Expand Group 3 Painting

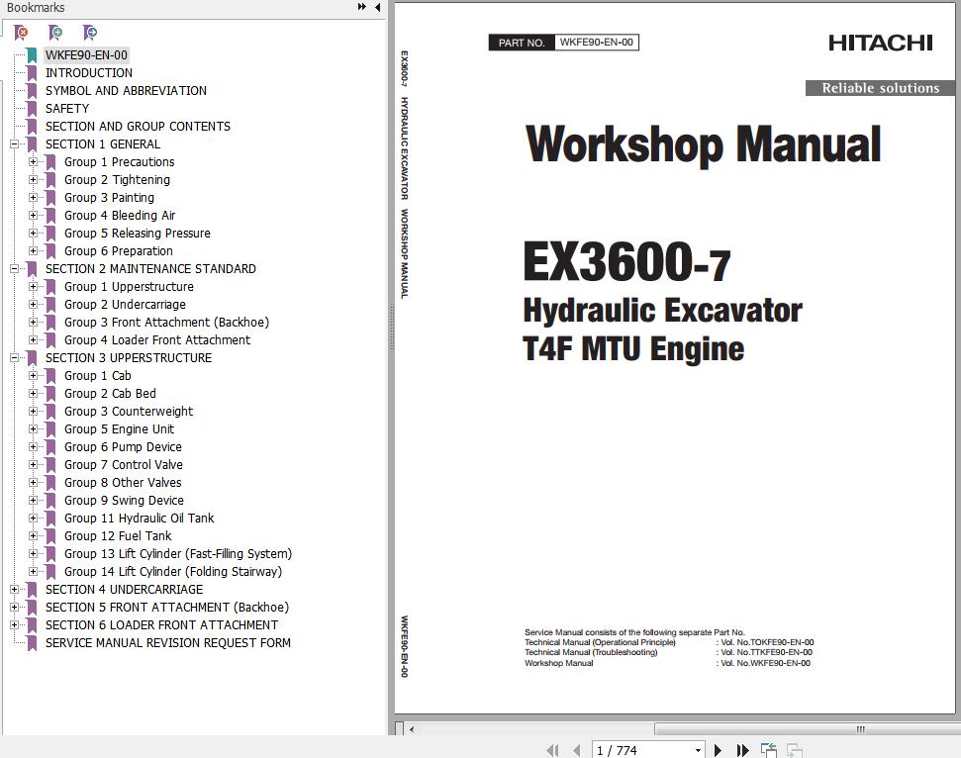coord(33,197)
